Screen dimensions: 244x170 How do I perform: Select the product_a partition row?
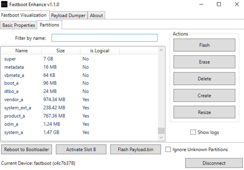coord(79,116)
